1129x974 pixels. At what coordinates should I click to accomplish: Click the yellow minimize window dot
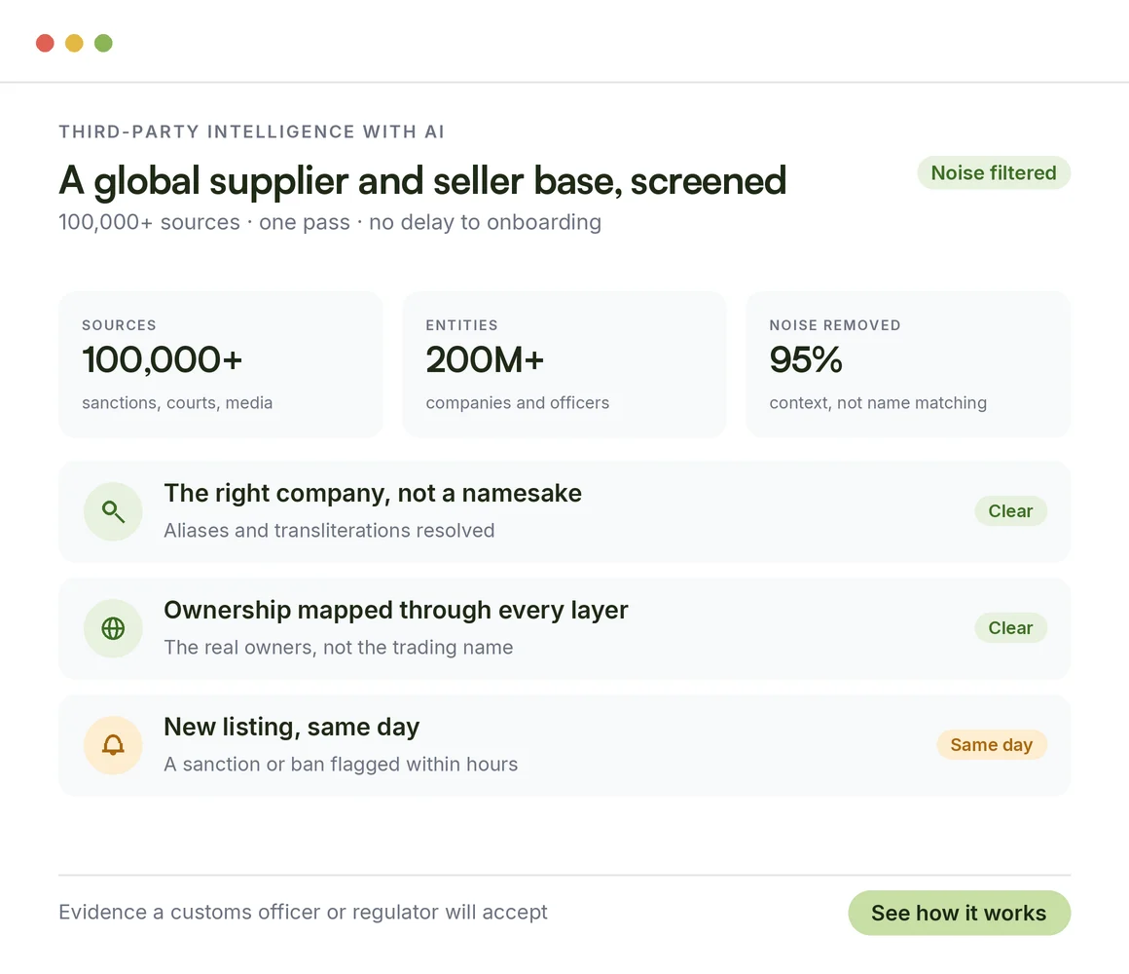(x=74, y=43)
